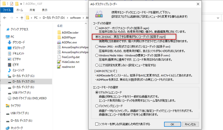The height and width of the screenshot is (130, 223).
Task: Open recent locations dropdown beside nav arrows
Action: pyautogui.click(x=17, y=18)
